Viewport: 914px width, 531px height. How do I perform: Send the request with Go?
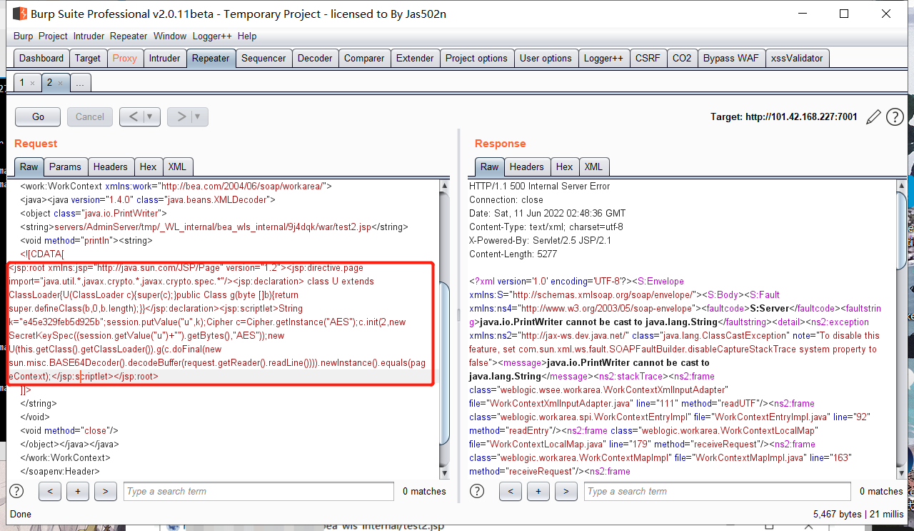[x=38, y=116]
